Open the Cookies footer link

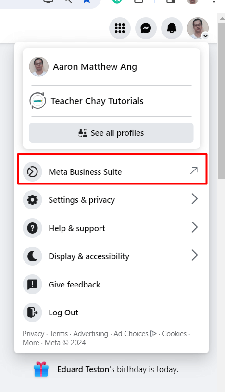tap(175, 334)
